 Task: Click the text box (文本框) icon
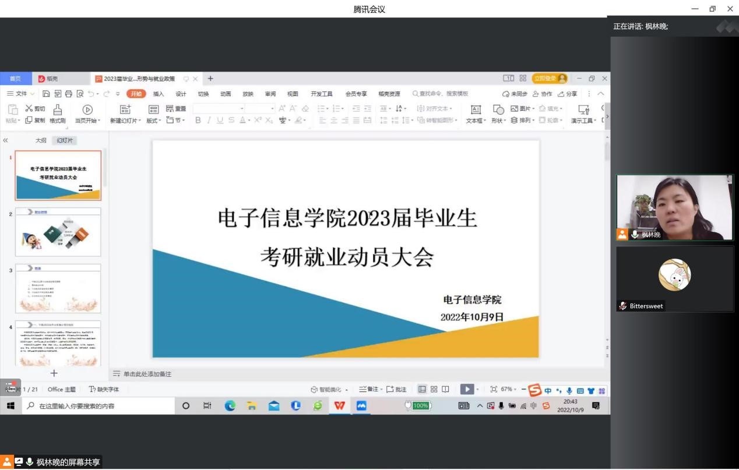(476, 110)
